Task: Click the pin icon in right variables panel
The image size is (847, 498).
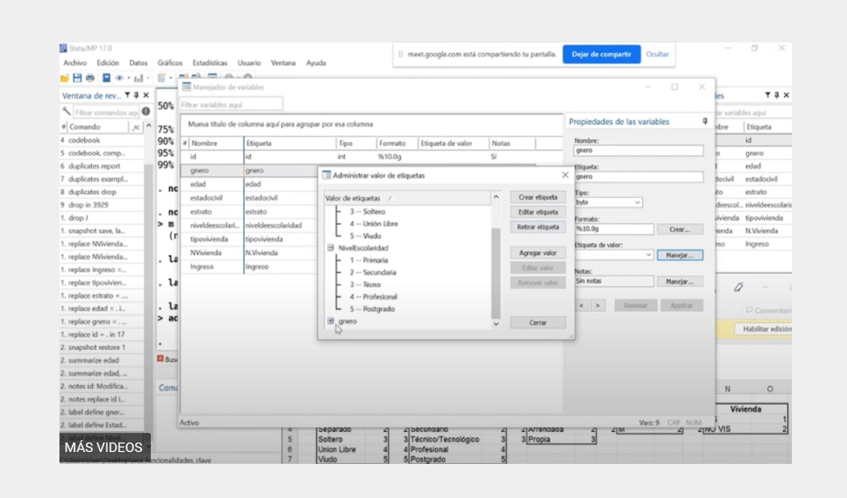Action: [776, 95]
